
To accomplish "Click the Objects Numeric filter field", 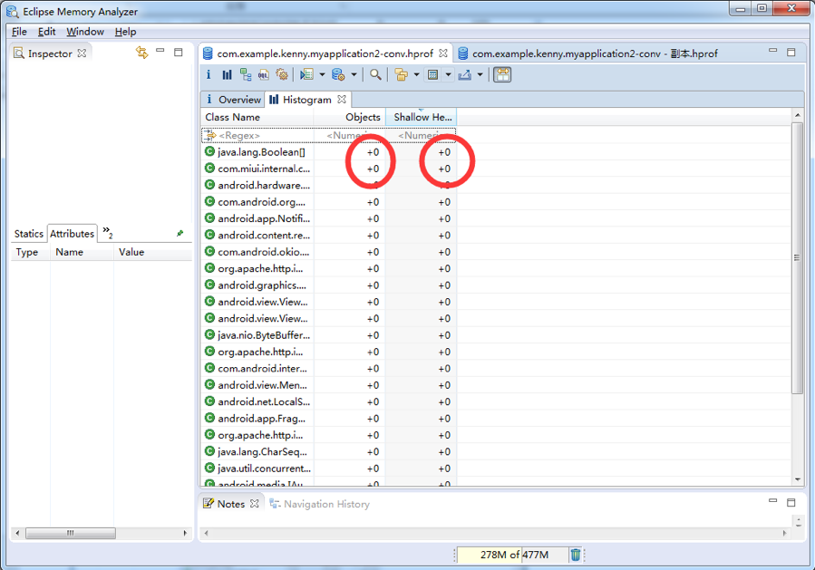I will pyautogui.click(x=349, y=136).
